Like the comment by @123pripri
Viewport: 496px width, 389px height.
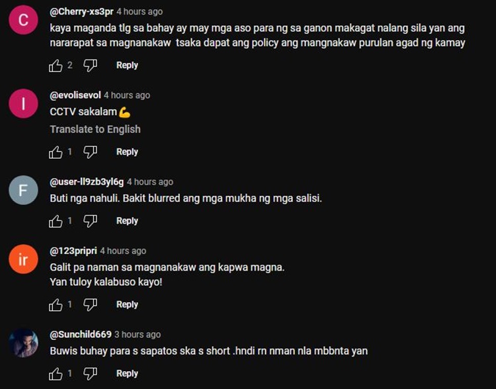(x=56, y=305)
